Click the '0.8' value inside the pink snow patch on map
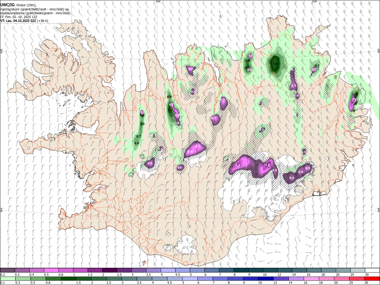The width and height of the screenshot is (380, 285). (190, 151)
